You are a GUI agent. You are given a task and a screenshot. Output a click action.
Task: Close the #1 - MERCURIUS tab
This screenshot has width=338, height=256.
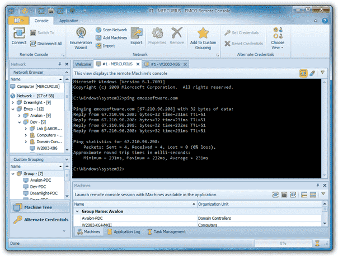point(138,64)
